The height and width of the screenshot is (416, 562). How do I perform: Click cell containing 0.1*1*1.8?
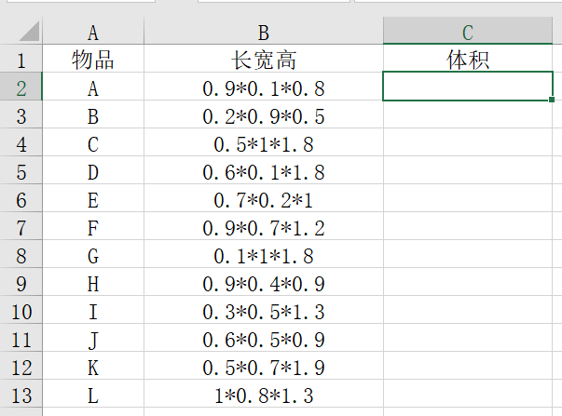tap(264, 254)
